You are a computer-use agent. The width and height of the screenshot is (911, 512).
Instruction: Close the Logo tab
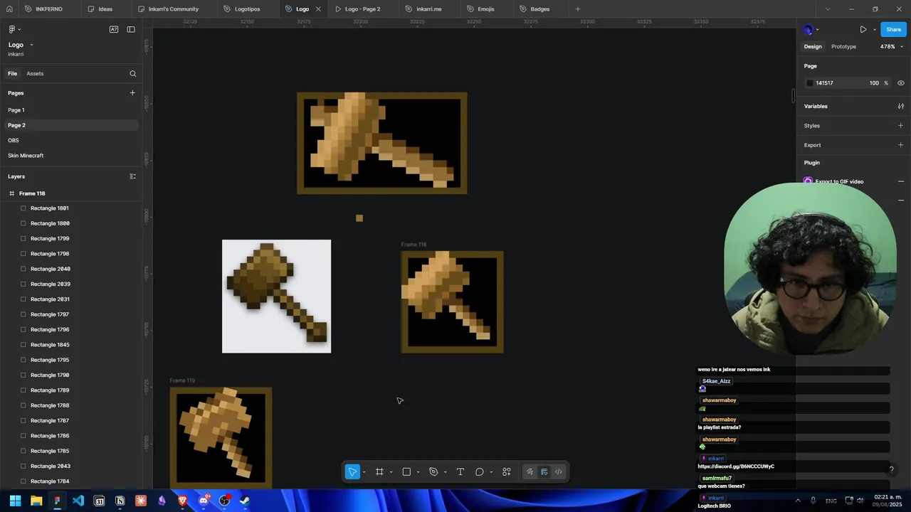click(318, 9)
